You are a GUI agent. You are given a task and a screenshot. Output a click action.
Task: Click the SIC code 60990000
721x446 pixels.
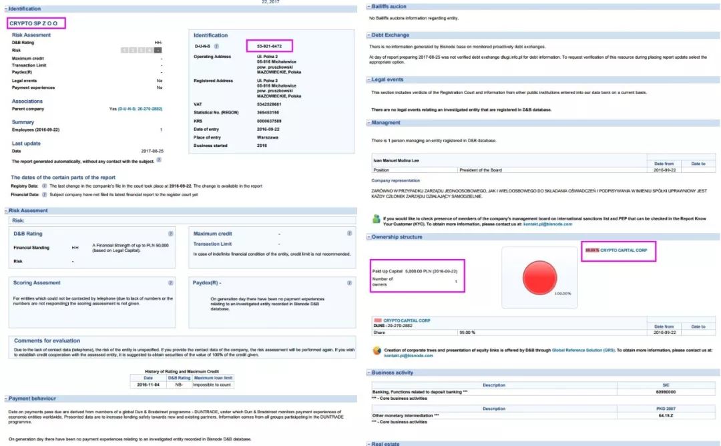[666, 392]
